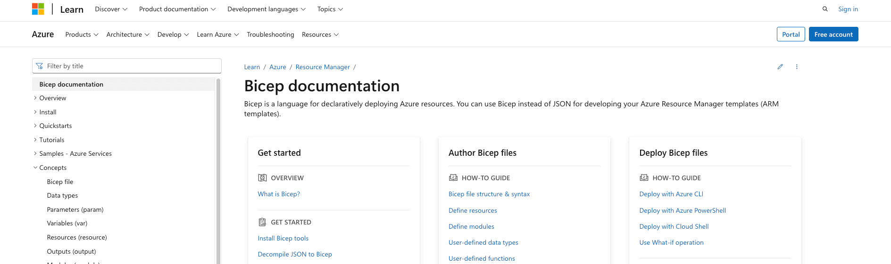The height and width of the screenshot is (264, 891).
Task: Focus the Filter by title input field
Action: (127, 66)
